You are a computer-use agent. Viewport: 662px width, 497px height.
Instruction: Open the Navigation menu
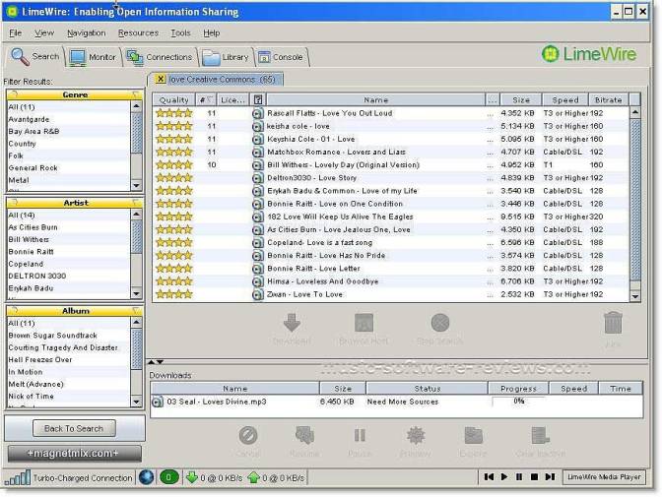pos(86,32)
